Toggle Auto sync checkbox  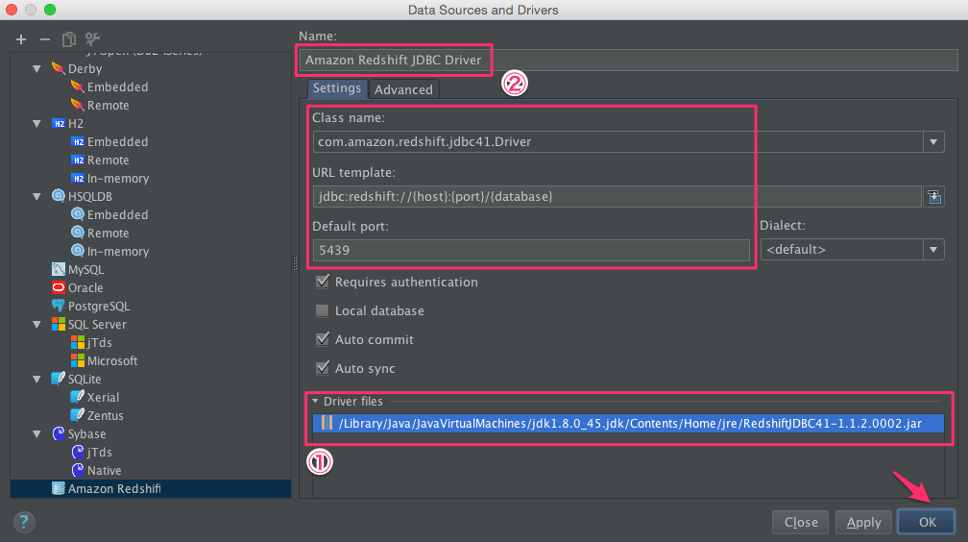[x=323, y=368]
